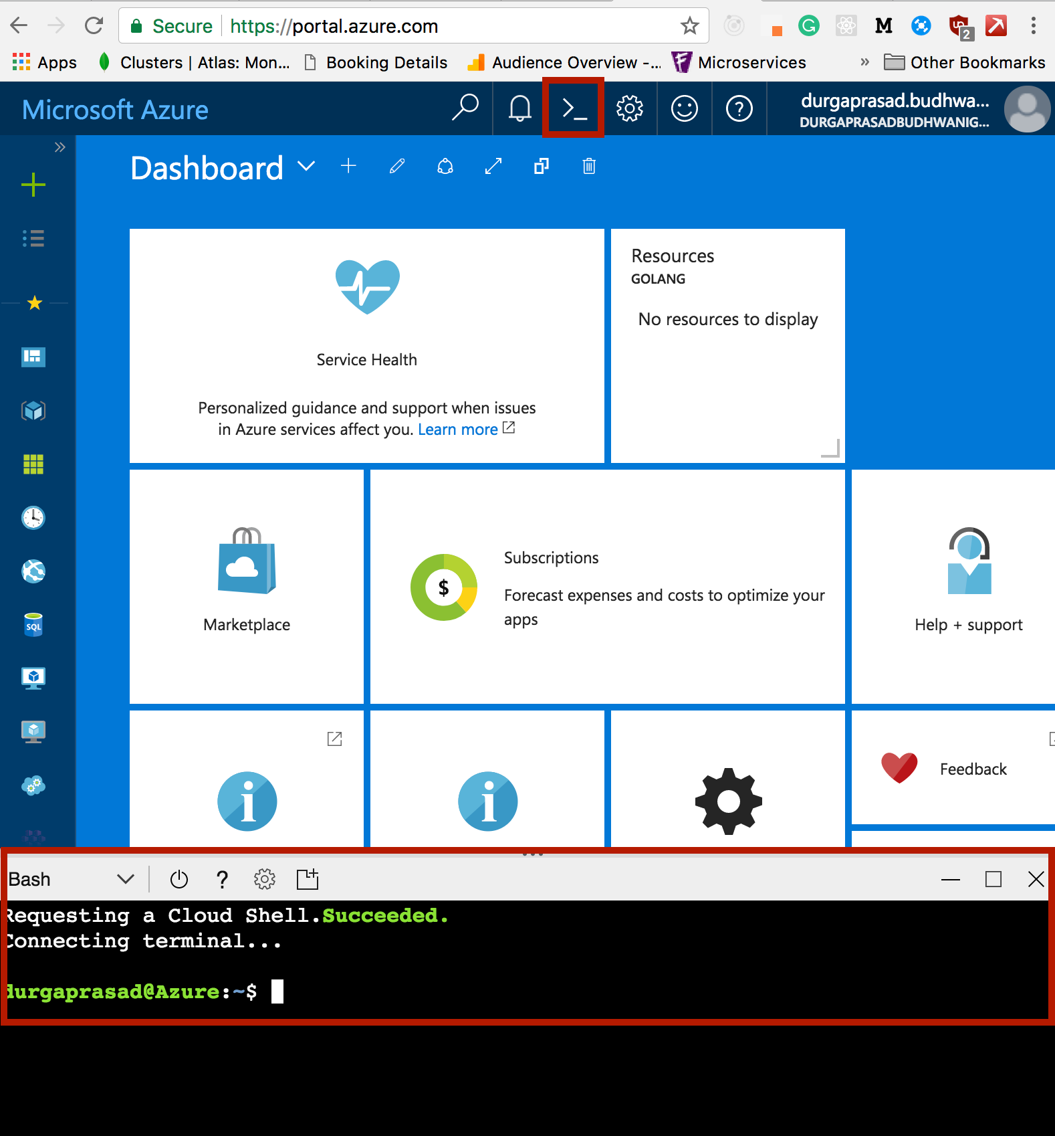Open the Azure portal search icon
The height and width of the screenshot is (1136, 1055).
click(465, 108)
